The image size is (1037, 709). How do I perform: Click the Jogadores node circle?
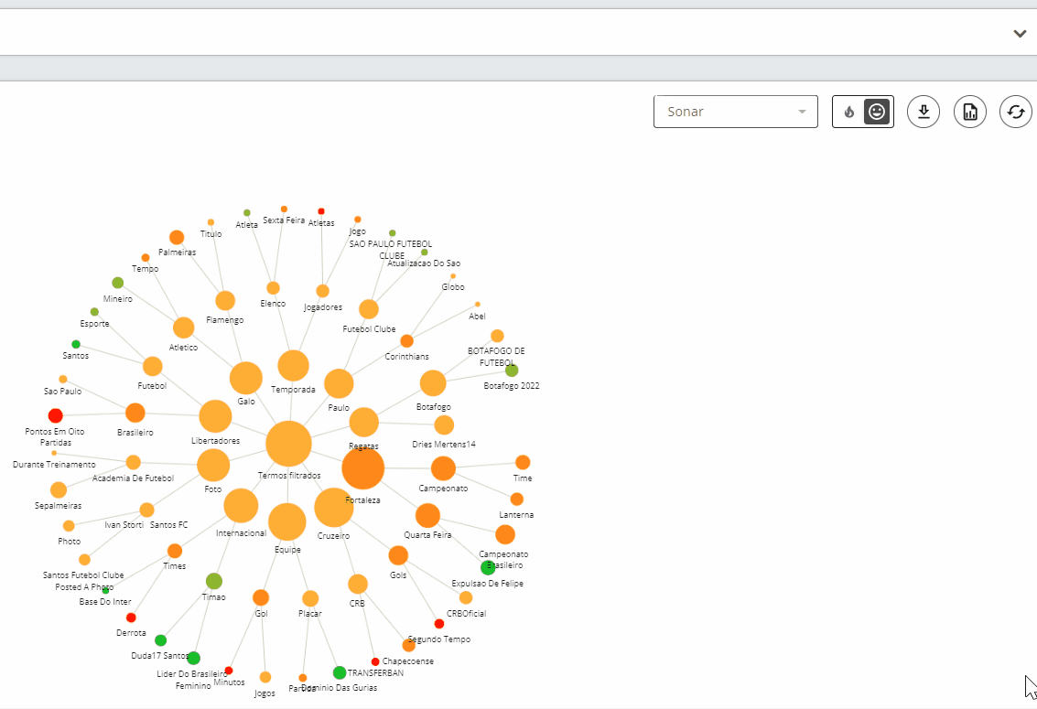[322, 291]
